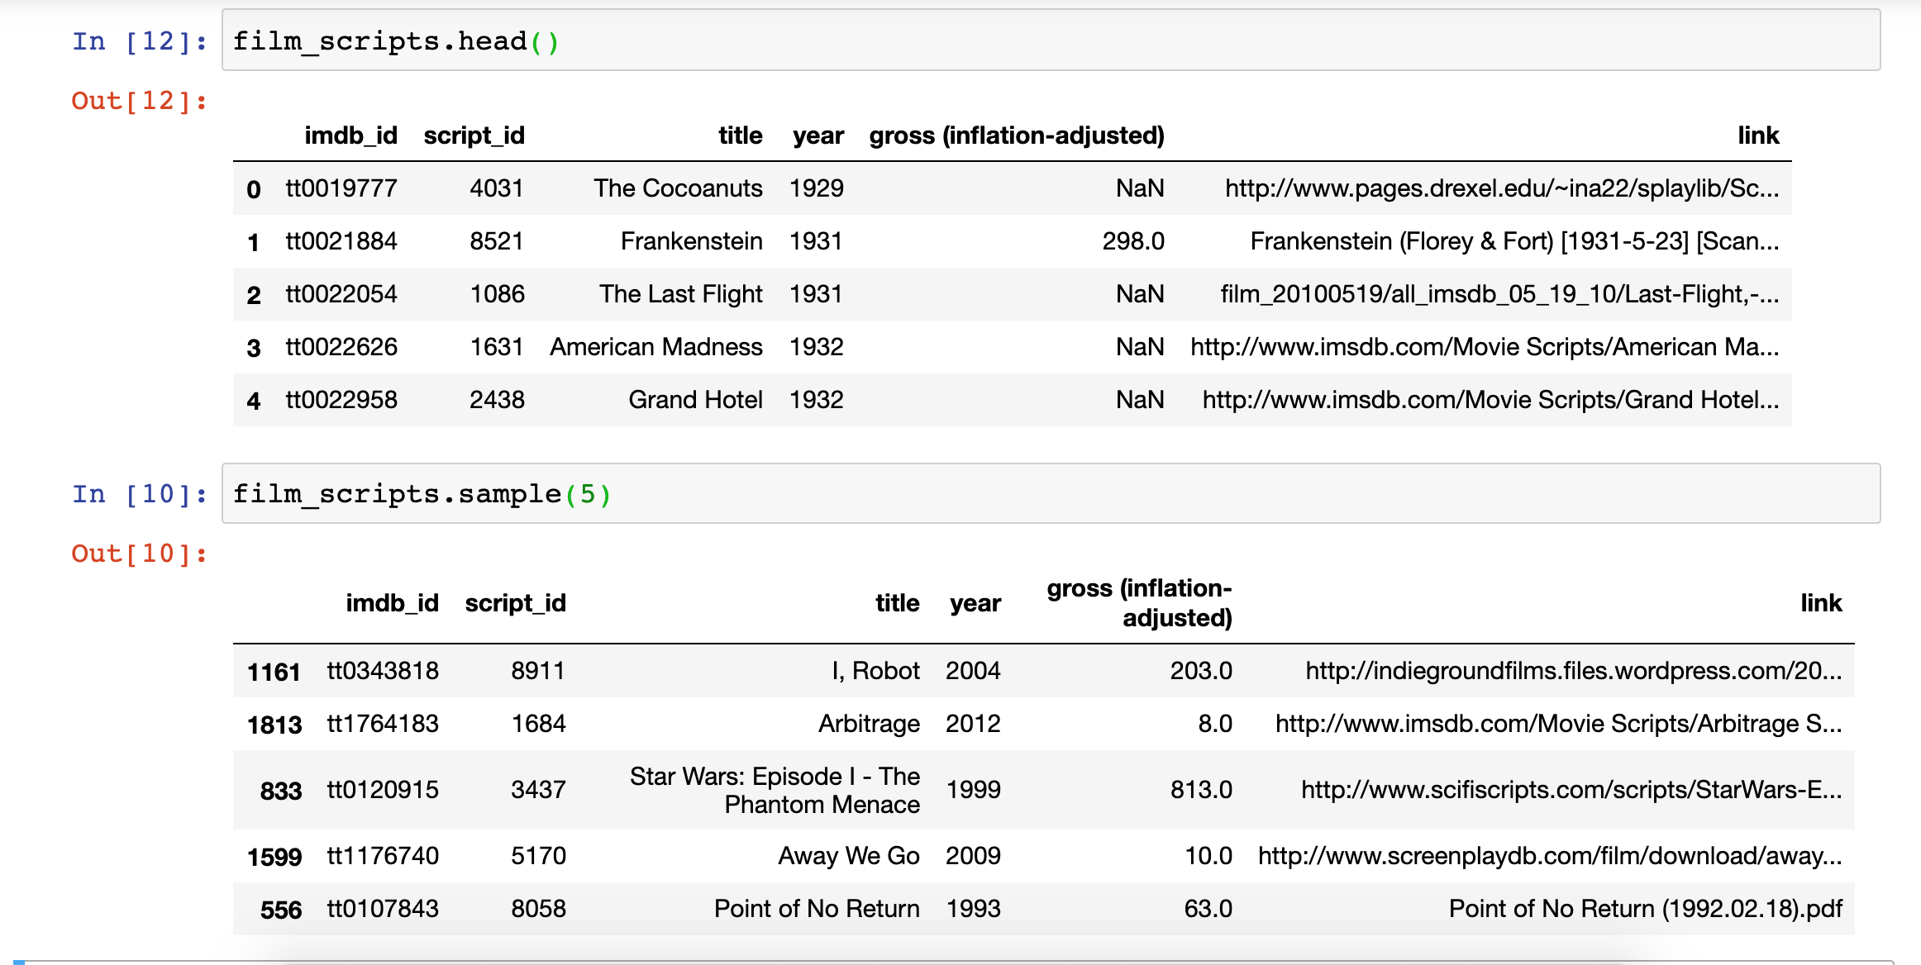
Task: Select script id 5170
Action: pos(538,856)
